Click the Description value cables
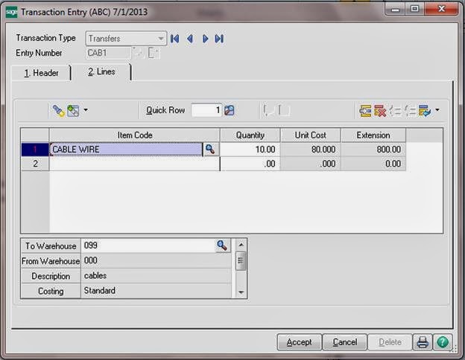465x360 pixels. 156,276
